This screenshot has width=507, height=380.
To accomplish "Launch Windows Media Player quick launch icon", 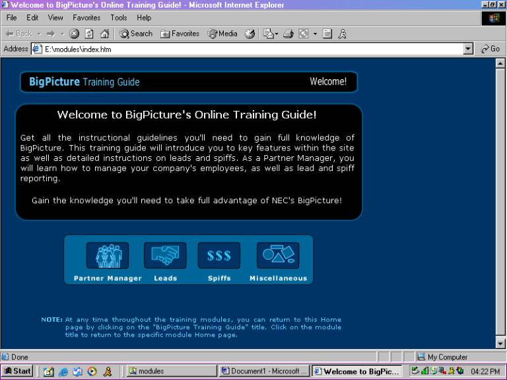I will coord(92,371).
